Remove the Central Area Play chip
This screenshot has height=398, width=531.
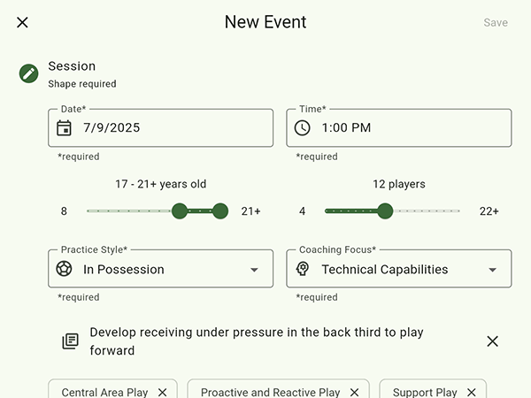pos(162,392)
